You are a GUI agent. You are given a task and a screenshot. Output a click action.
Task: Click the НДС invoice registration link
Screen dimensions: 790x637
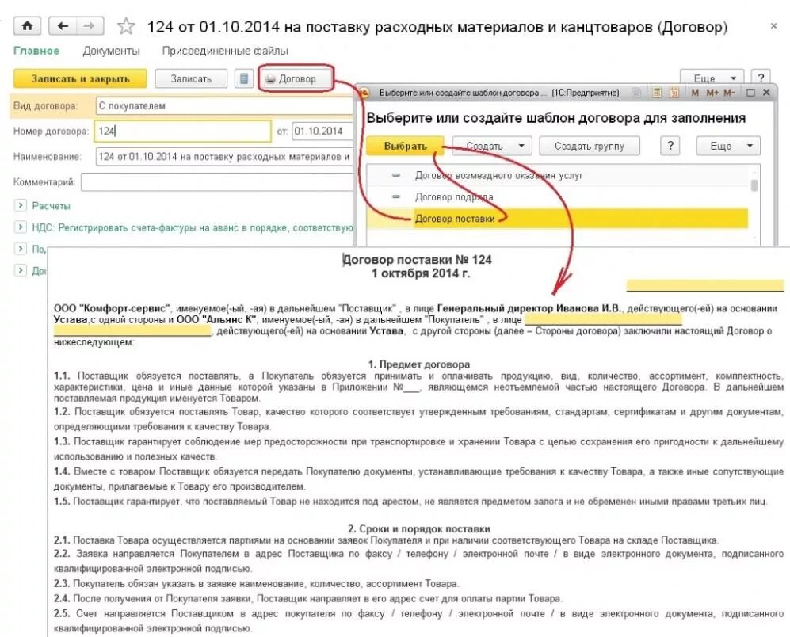pyautogui.click(x=192, y=228)
